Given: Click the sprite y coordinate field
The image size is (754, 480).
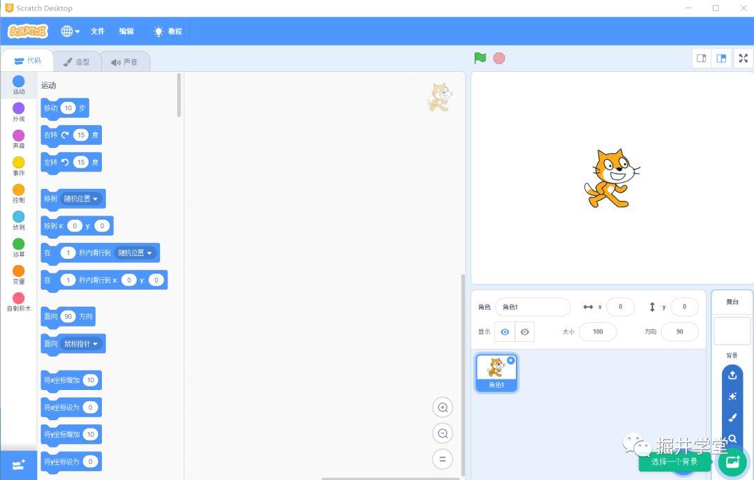Looking at the screenshot, I should pos(684,306).
